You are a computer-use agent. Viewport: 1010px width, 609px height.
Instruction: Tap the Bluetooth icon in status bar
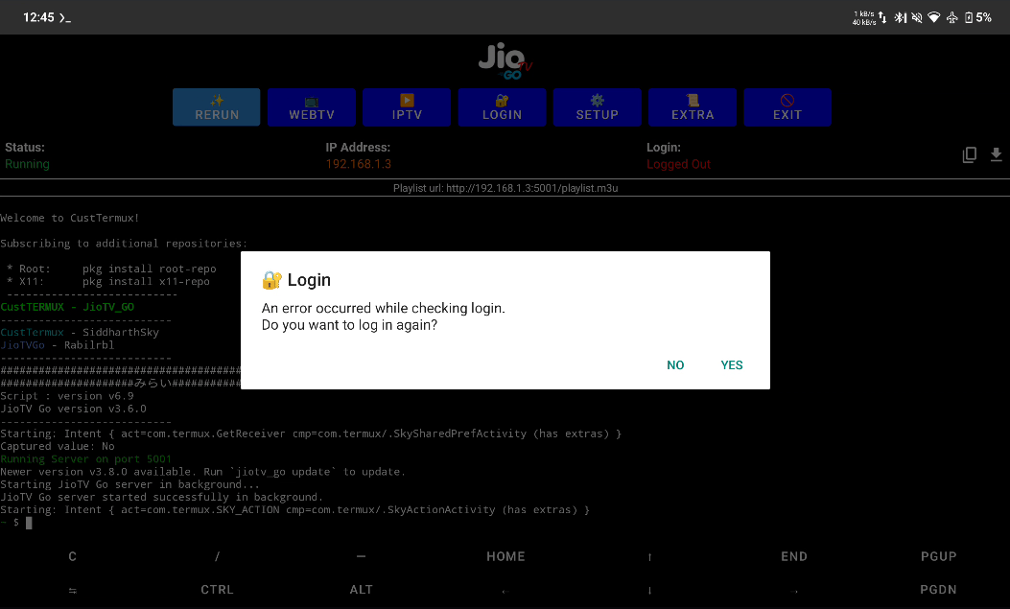(x=900, y=17)
